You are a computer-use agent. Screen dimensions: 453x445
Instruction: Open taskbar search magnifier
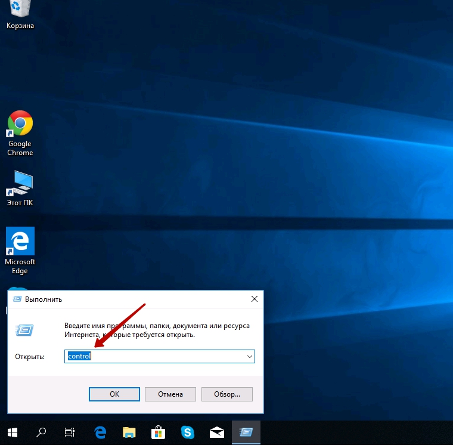[41, 432]
